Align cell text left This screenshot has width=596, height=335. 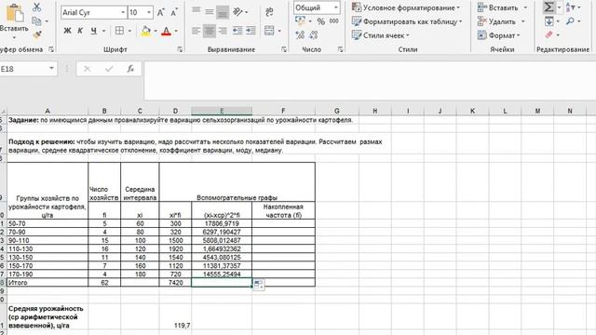(196, 31)
